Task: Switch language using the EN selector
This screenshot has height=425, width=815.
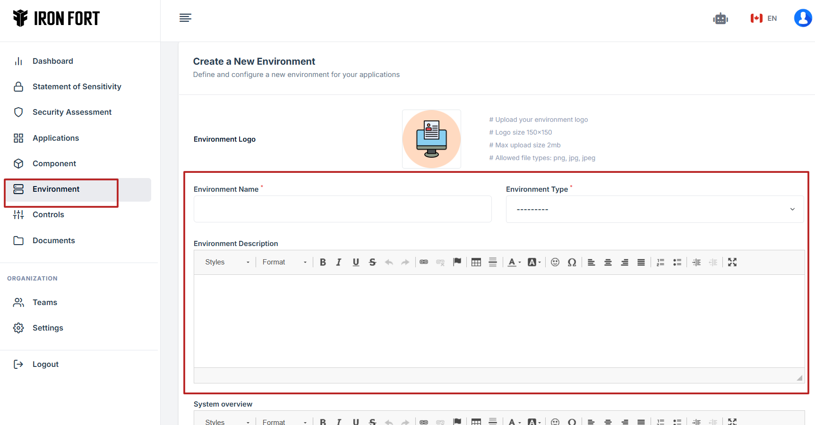Action: 764,18
